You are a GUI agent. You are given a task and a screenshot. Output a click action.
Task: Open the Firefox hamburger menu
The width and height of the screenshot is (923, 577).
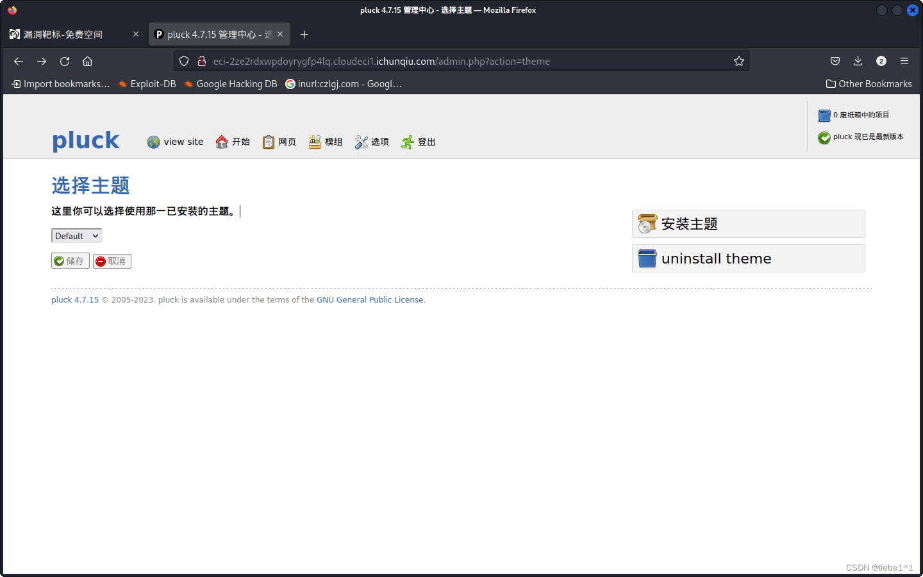coord(904,61)
